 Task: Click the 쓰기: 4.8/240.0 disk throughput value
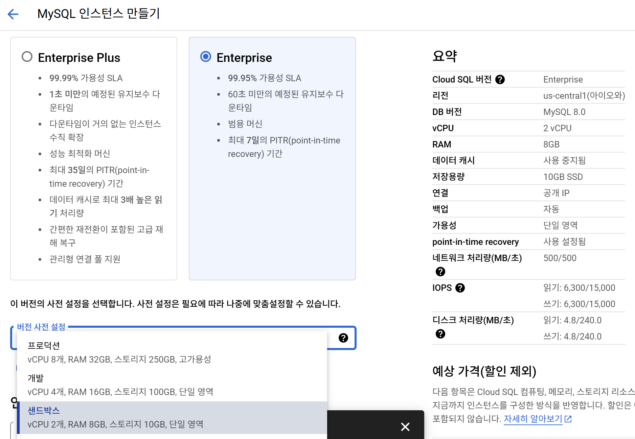[572, 337]
